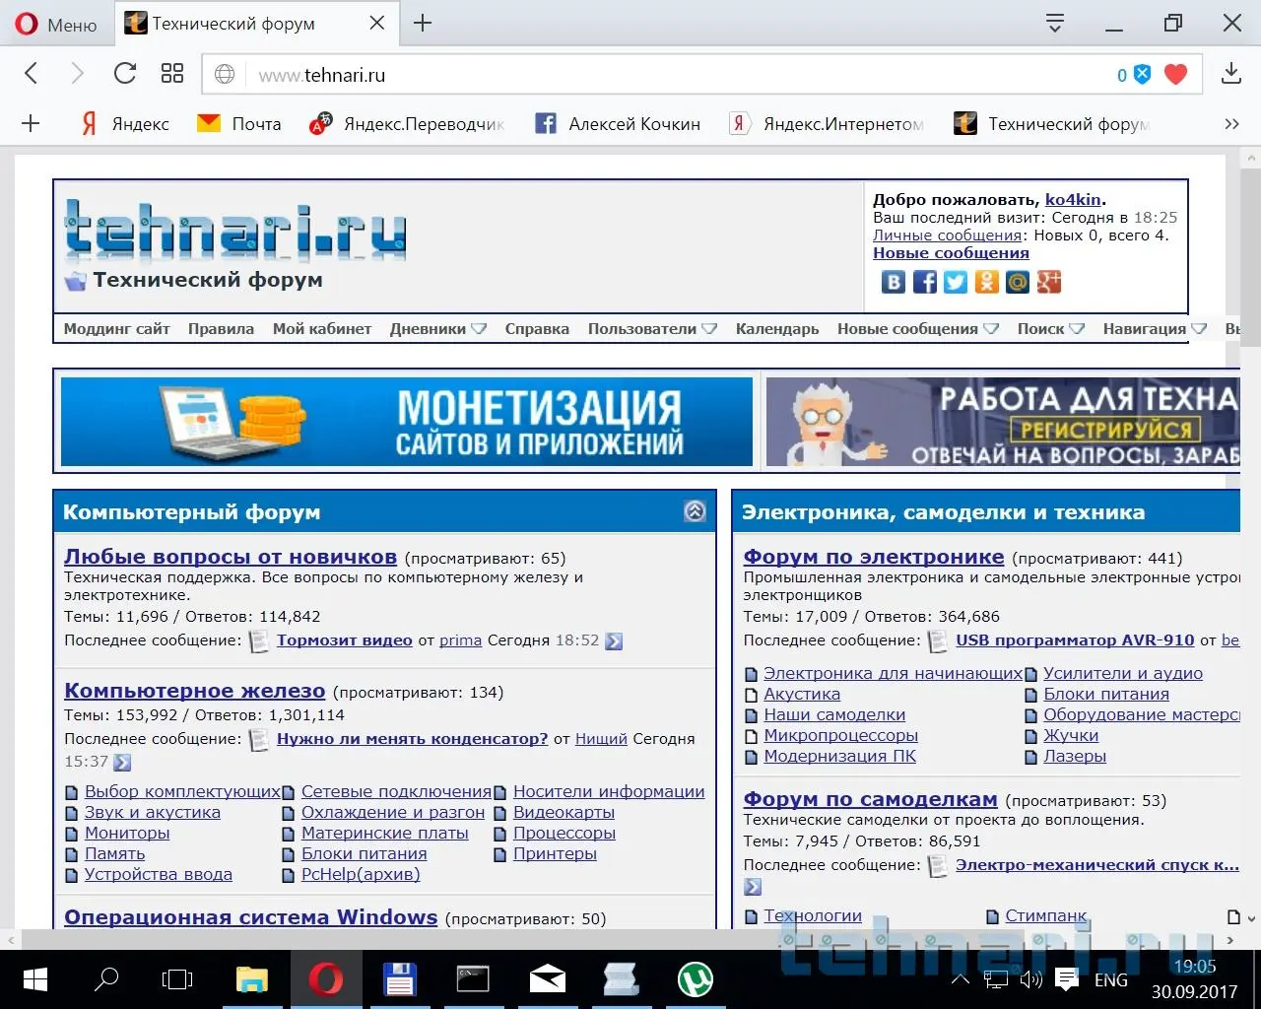This screenshot has height=1009, width=1261.
Task: Open USB программатор AVR-910 thread
Action: tap(1075, 640)
